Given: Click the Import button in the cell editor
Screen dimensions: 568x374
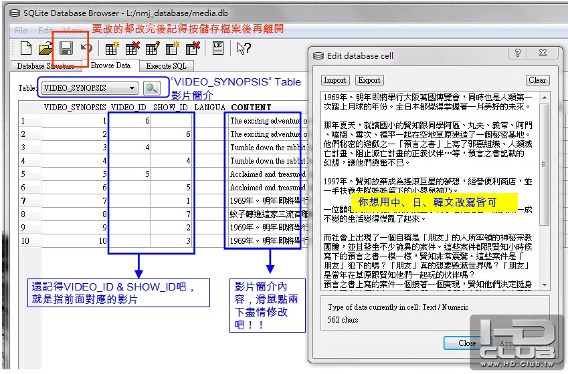Looking at the screenshot, I should [335, 80].
